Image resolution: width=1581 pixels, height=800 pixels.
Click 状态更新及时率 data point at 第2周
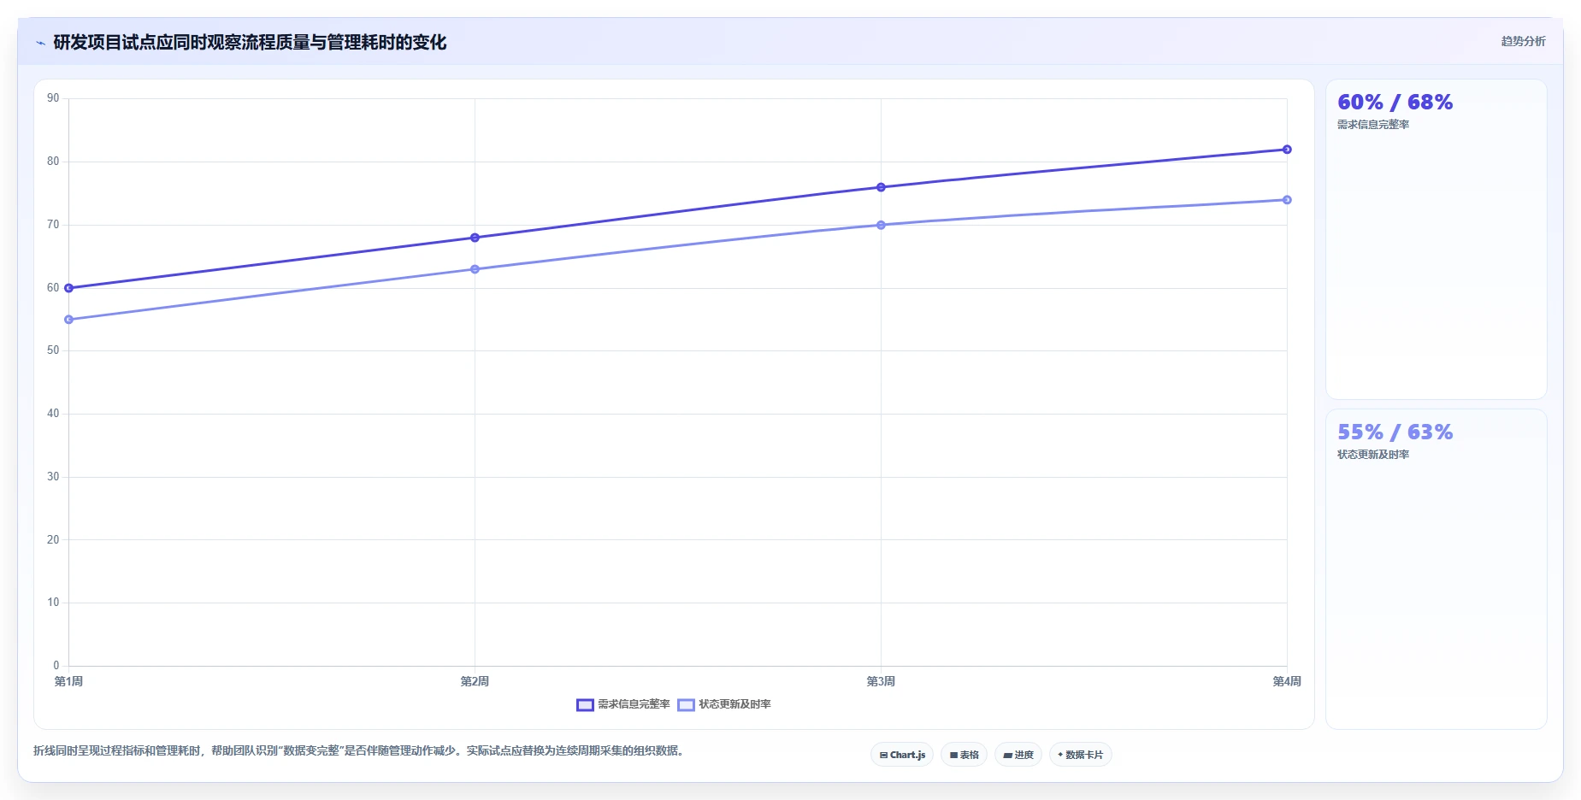[475, 269]
